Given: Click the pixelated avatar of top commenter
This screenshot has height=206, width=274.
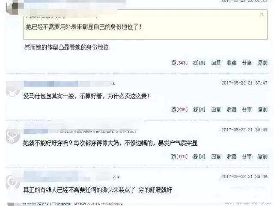Looking at the screenshot, I should [14, 7].
